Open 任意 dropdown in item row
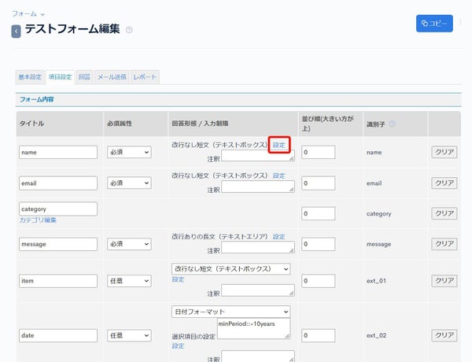This screenshot has width=472, height=362. pos(129,281)
